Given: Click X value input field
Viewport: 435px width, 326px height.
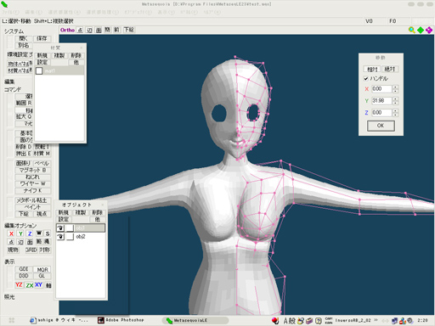Looking at the screenshot, I should pyautogui.click(x=381, y=89).
